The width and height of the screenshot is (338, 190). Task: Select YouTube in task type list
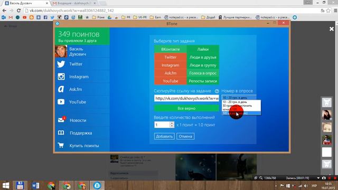(x=170, y=81)
